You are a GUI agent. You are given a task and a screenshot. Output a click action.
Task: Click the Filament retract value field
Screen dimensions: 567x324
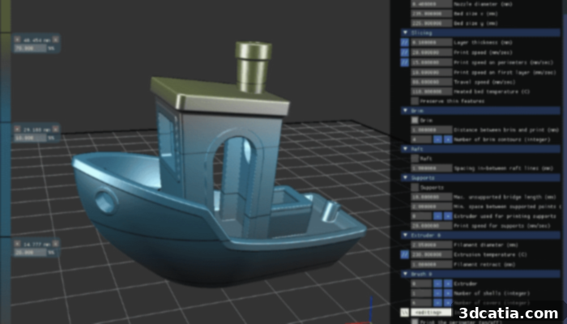[x=432, y=264]
